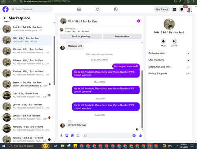Open the purple conversation info icon
Image resolution: width=197 pixels, height=149 pixels.
139,21
